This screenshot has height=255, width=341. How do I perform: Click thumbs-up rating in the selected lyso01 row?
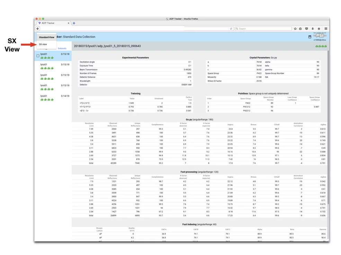pos(47,58)
